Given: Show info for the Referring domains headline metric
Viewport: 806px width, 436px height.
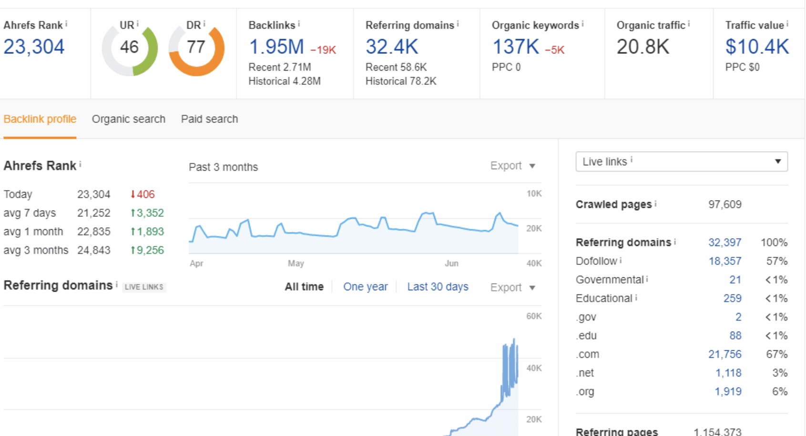Looking at the screenshot, I should (x=458, y=23).
